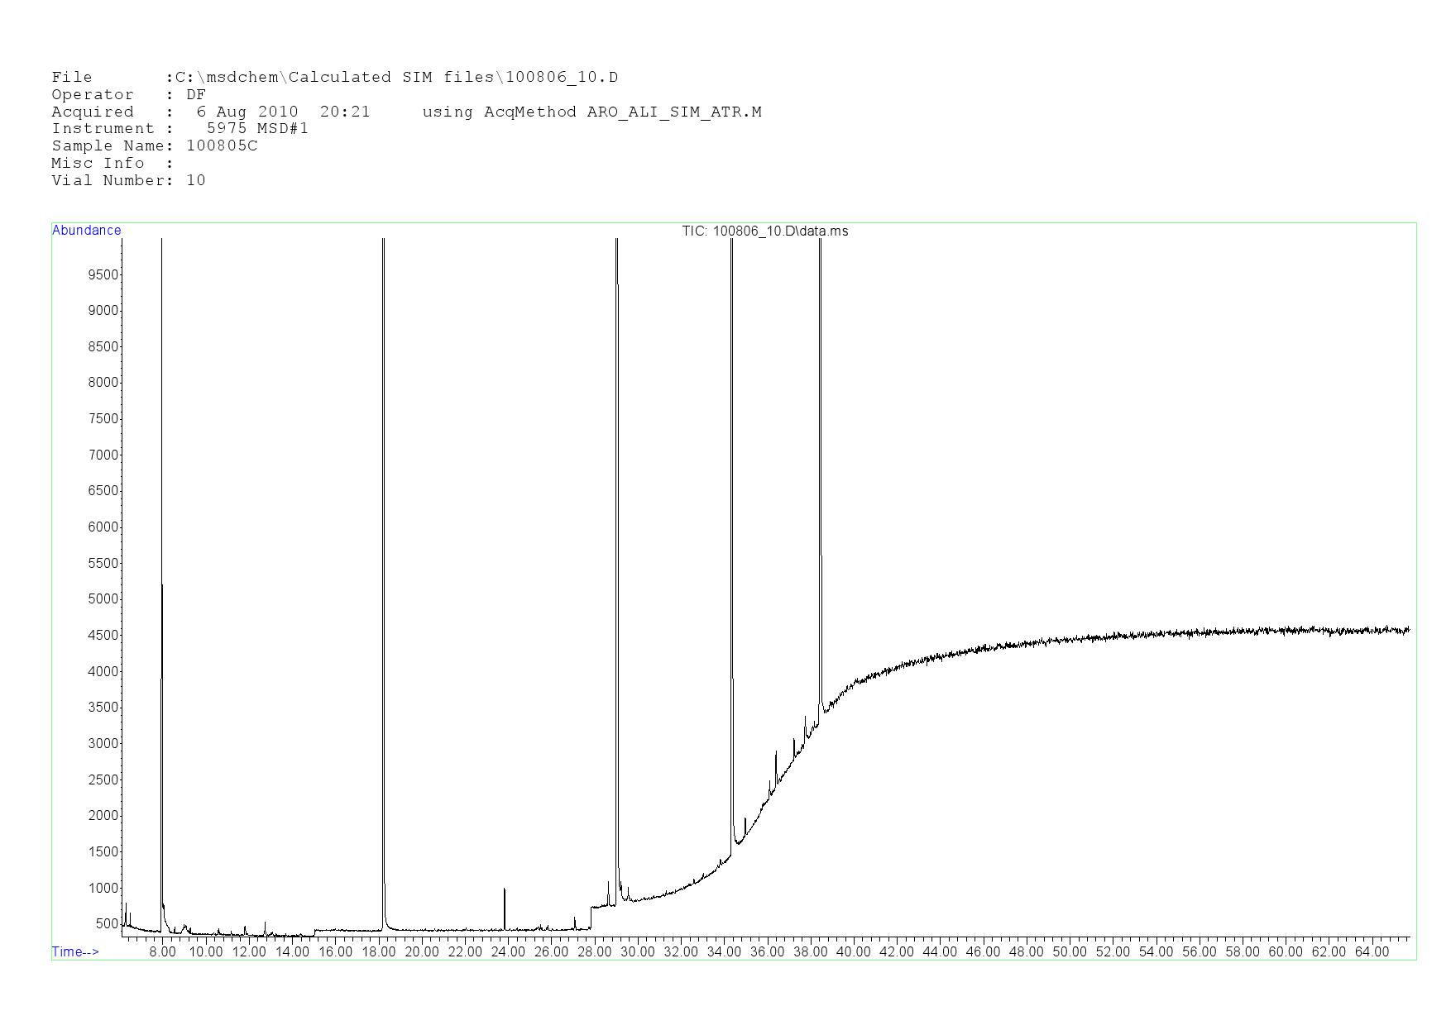Click the small peak near 24.00 minutes
Image resolution: width=1451 pixels, height=1025 pixels.
click(x=505, y=908)
